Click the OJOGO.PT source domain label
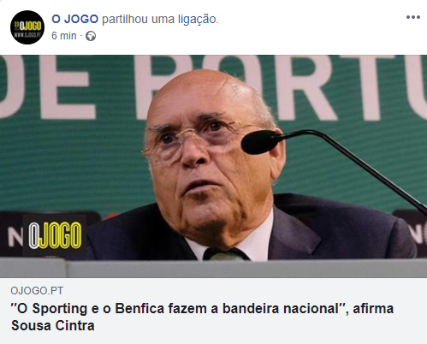Viewport: 427px width, 344px height. pyautogui.click(x=37, y=291)
